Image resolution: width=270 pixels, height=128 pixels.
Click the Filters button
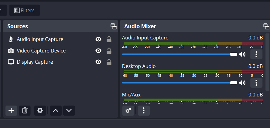point(25,10)
